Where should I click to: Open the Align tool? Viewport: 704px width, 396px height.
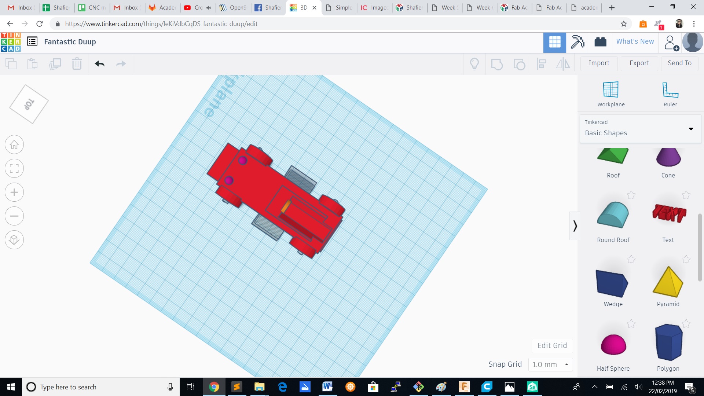pos(542,64)
